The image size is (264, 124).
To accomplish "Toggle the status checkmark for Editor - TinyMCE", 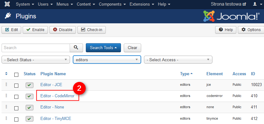I will coord(30,119).
